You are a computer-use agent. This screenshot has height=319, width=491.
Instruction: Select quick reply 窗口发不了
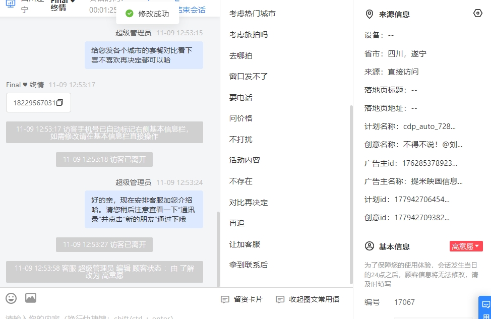(x=249, y=77)
